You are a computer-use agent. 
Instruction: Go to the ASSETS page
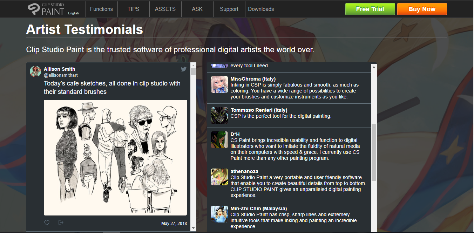tap(165, 9)
